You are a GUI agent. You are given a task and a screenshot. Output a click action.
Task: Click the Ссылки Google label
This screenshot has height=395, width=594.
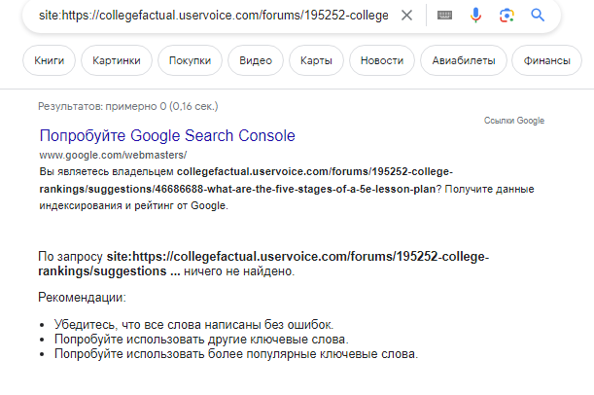514,121
